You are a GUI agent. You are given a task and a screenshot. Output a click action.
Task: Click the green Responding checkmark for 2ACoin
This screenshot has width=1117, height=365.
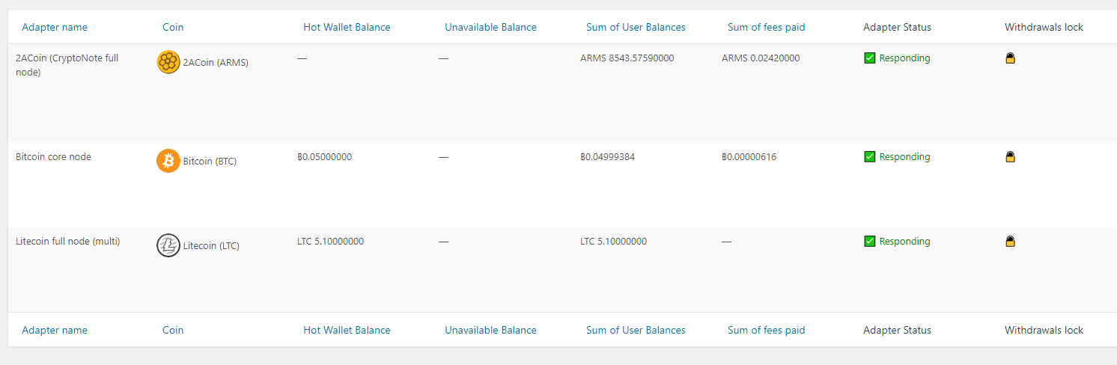[x=869, y=58]
